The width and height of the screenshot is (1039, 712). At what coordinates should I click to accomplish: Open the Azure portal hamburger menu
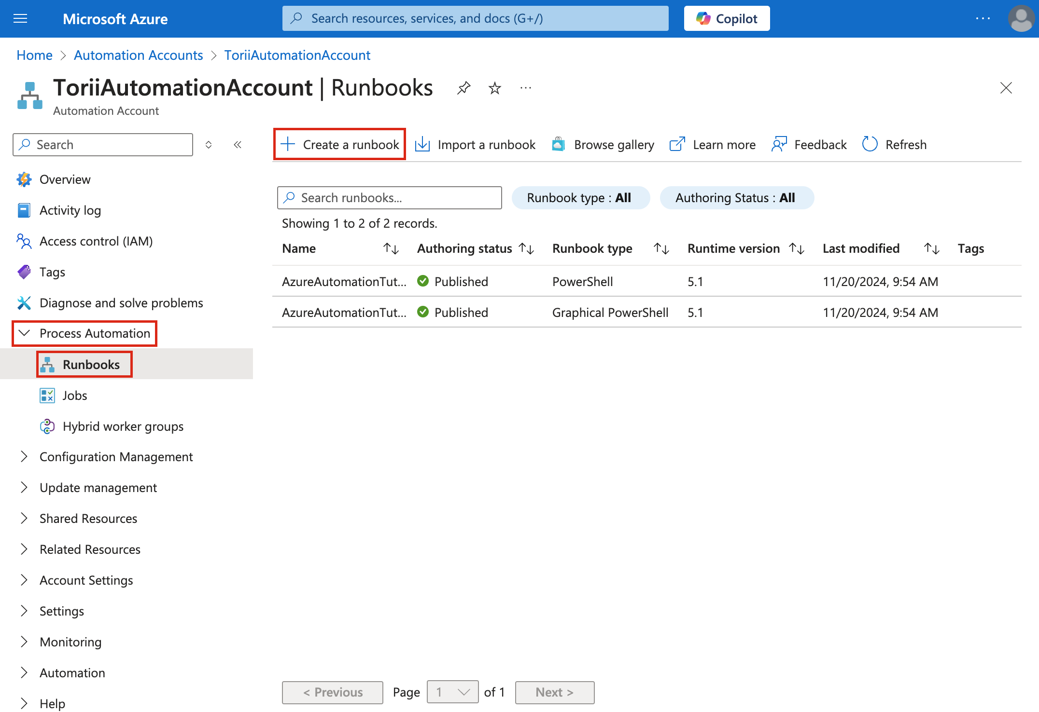coord(20,19)
